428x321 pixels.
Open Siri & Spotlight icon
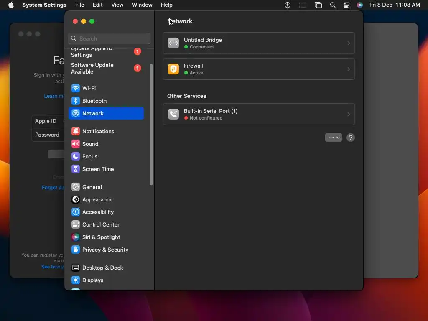pyautogui.click(x=76, y=237)
